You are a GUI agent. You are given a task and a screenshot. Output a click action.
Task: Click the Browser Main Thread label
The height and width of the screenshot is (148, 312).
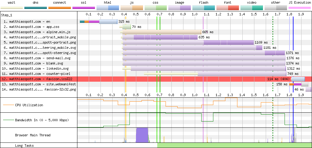pos(33,135)
